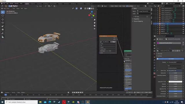Open the Edit menu

click(8, 3)
